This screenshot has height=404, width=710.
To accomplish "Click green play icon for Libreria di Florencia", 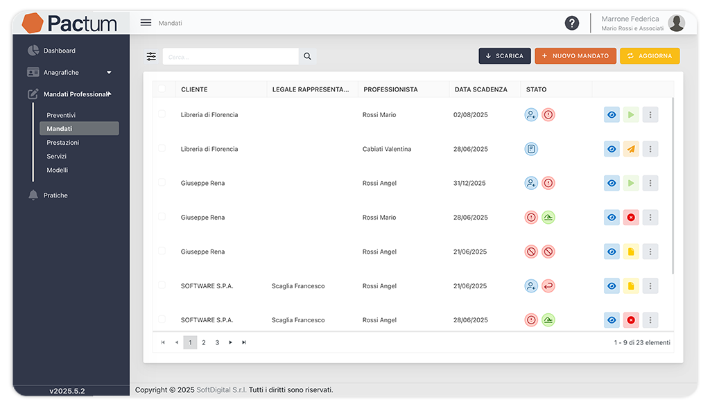I will click(630, 115).
